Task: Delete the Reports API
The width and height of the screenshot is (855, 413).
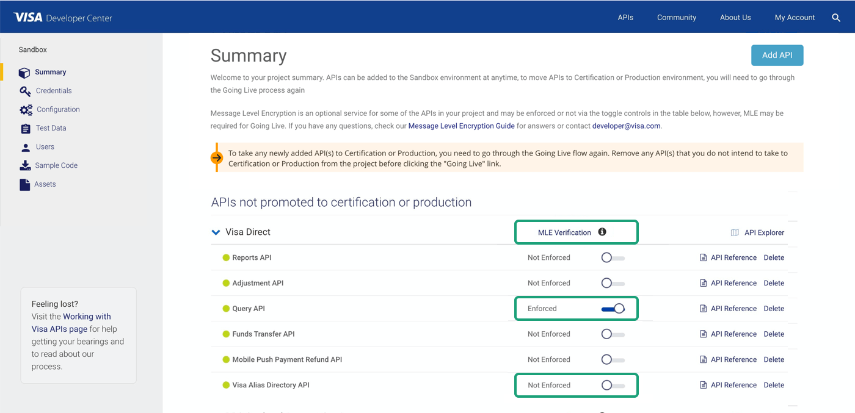Action: [774, 257]
